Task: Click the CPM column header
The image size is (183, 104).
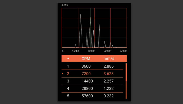Action: [86, 59]
